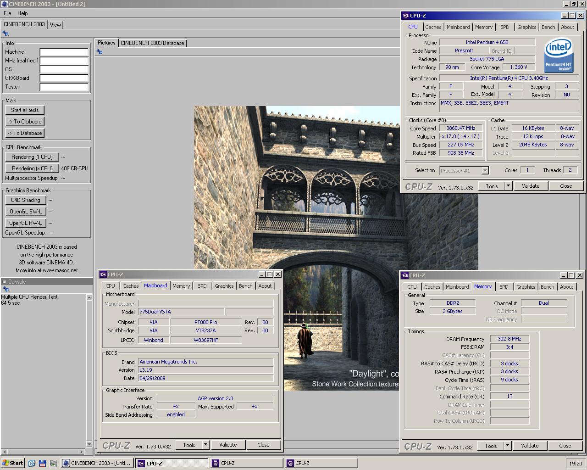
Task: Switch to the CINEBENCH 2003 taskbar button
Action: pos(98,463)
